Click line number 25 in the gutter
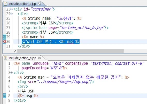Screen dimensions: 147x104 tap(8, 18)
